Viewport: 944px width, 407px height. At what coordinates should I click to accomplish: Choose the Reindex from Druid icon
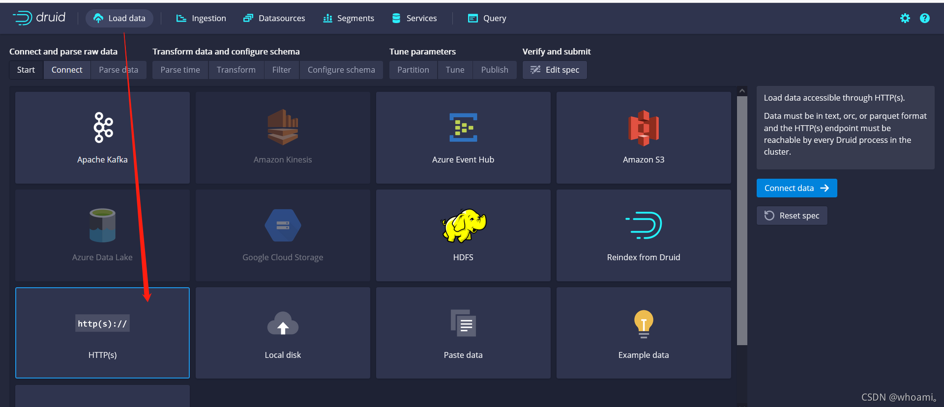point(644,225)
